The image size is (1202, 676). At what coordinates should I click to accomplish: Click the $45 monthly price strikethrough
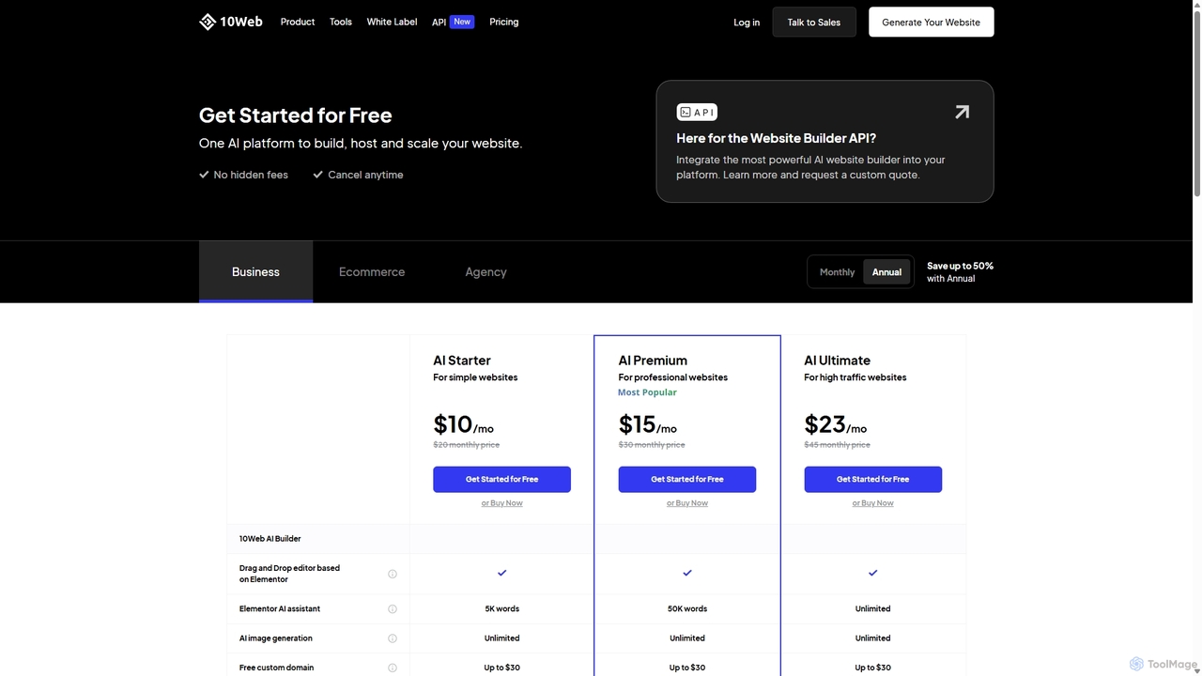838,445
